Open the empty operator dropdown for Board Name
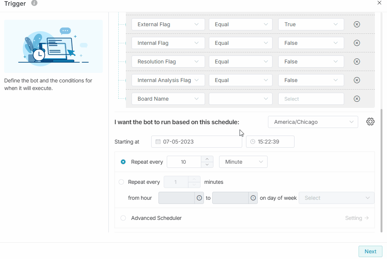This screenshot has width=387, height=259. (x=240, y=99)
